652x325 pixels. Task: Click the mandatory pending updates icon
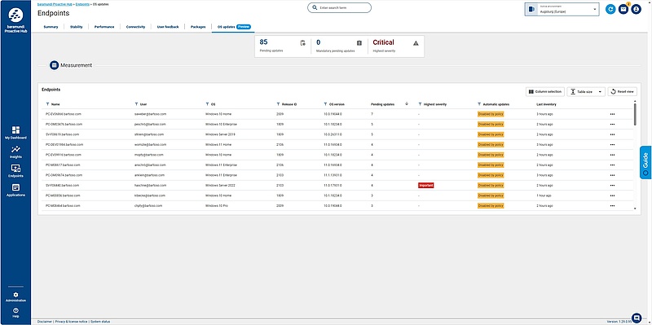[359, 43]
